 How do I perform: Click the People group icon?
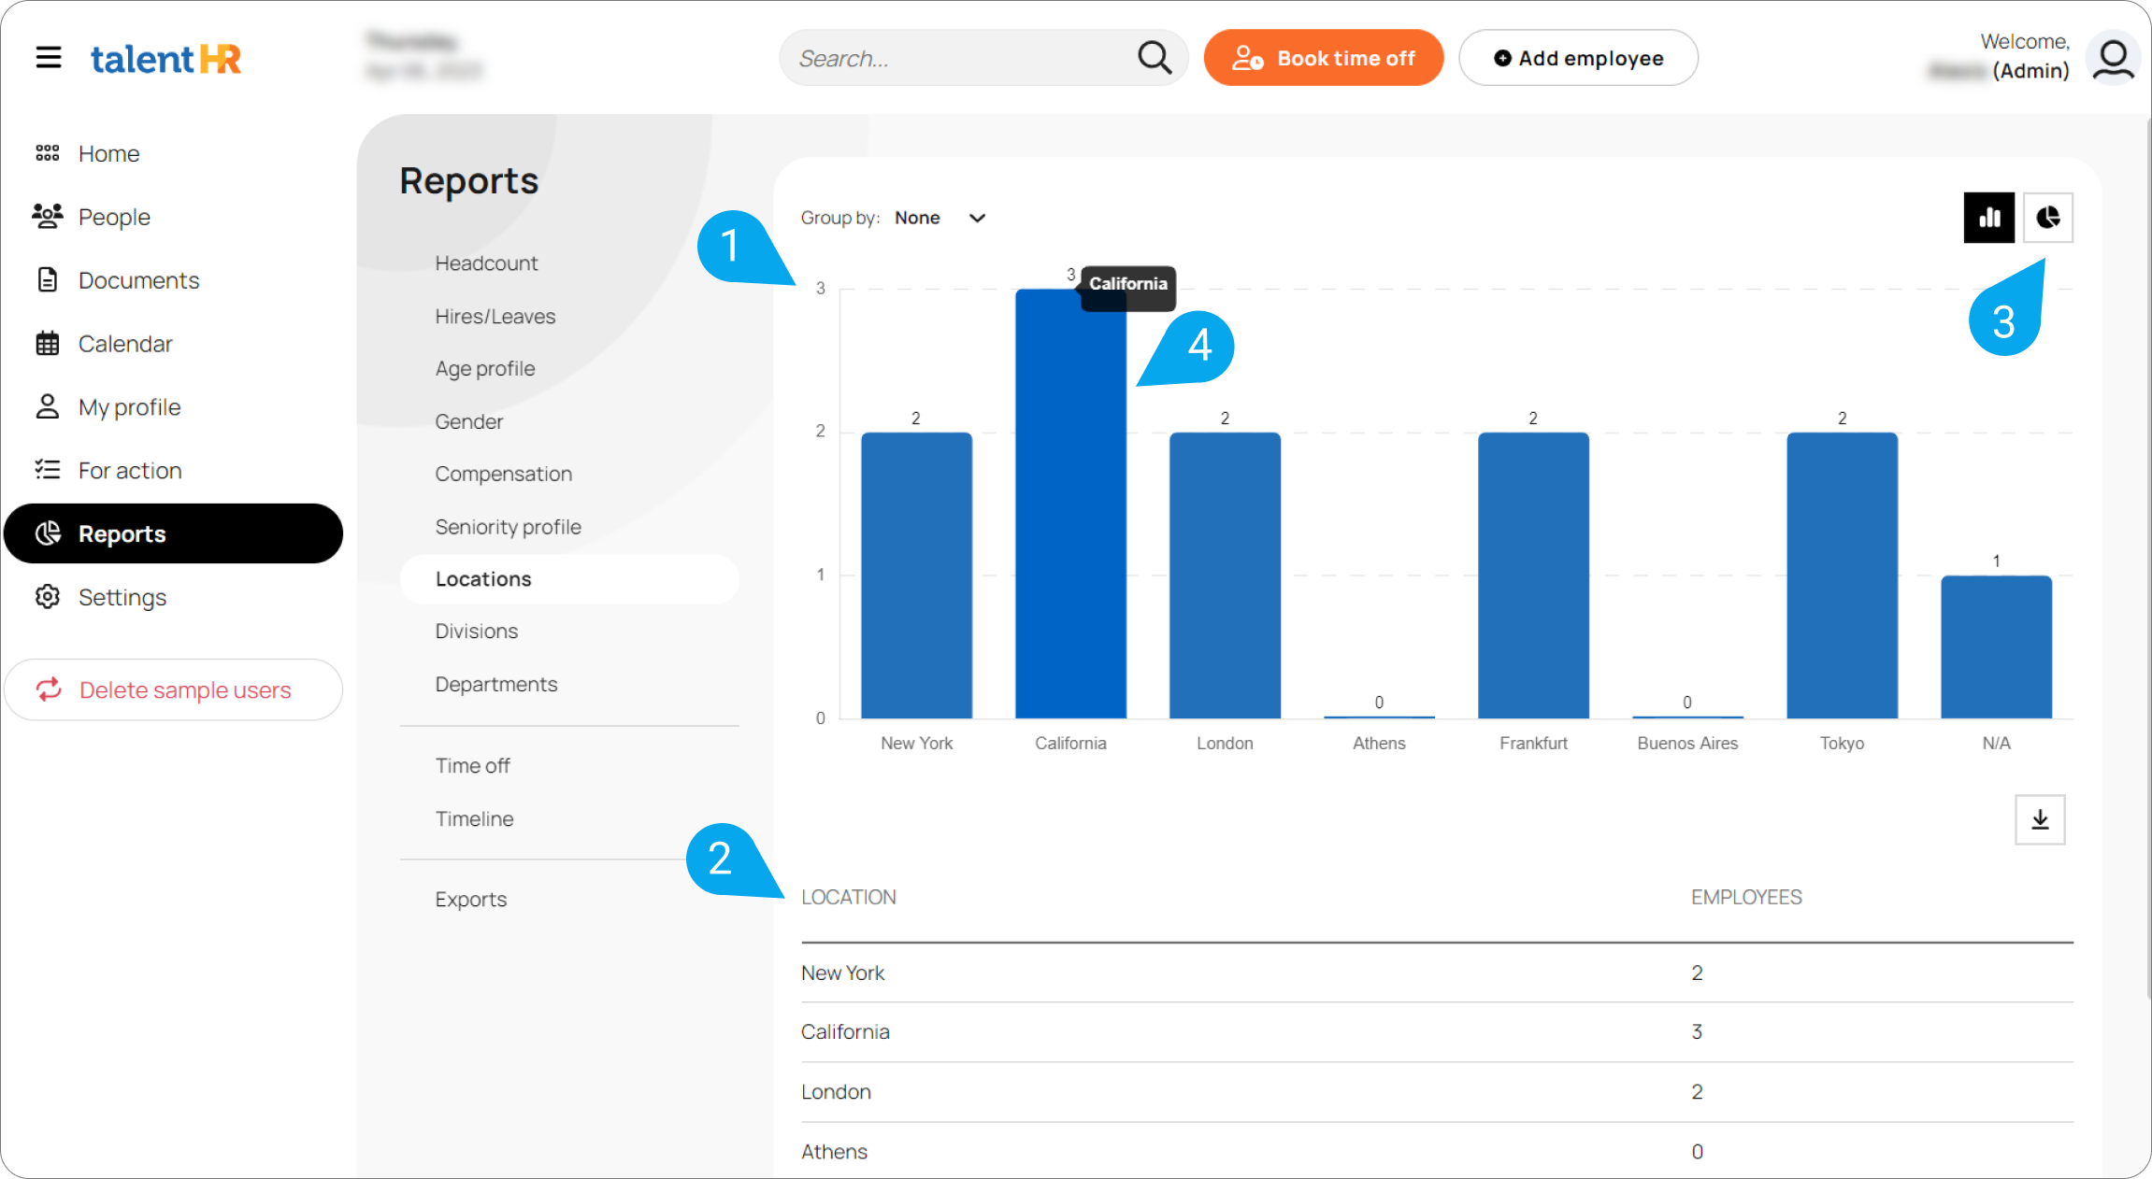[48, 217]
